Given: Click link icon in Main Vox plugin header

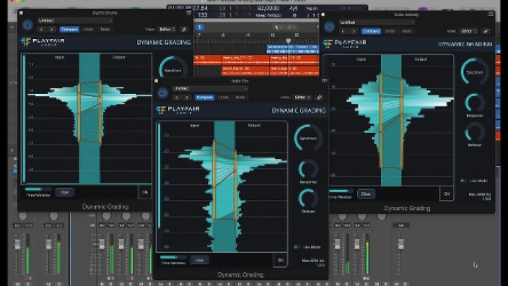Looking at the screenshot, I should (319, 97).
